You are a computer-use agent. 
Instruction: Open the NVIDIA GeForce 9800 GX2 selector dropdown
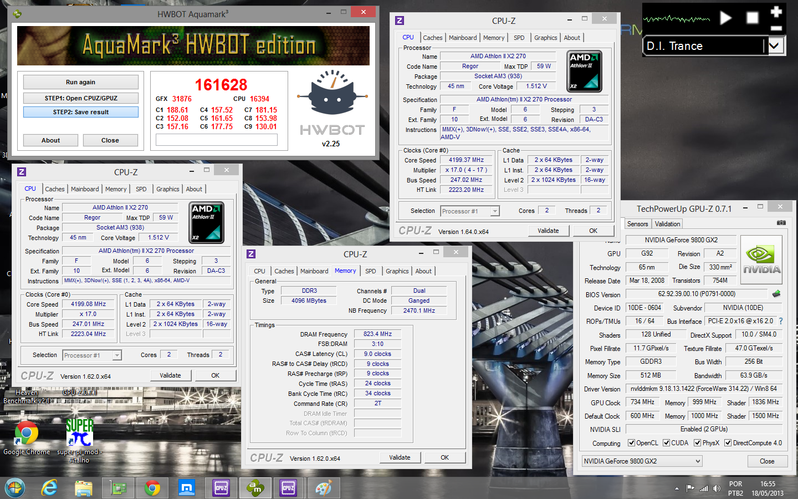642,461
